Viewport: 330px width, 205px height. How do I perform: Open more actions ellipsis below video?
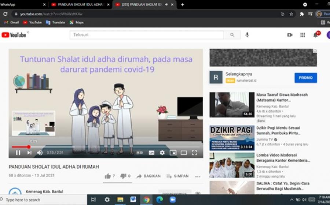tap(198, 177)
